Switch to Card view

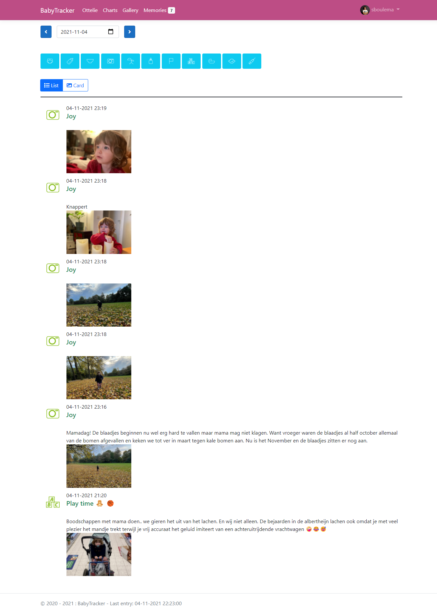point(75,85)
